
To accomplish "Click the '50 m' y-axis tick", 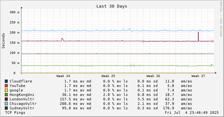I will (x=15, y=63).
